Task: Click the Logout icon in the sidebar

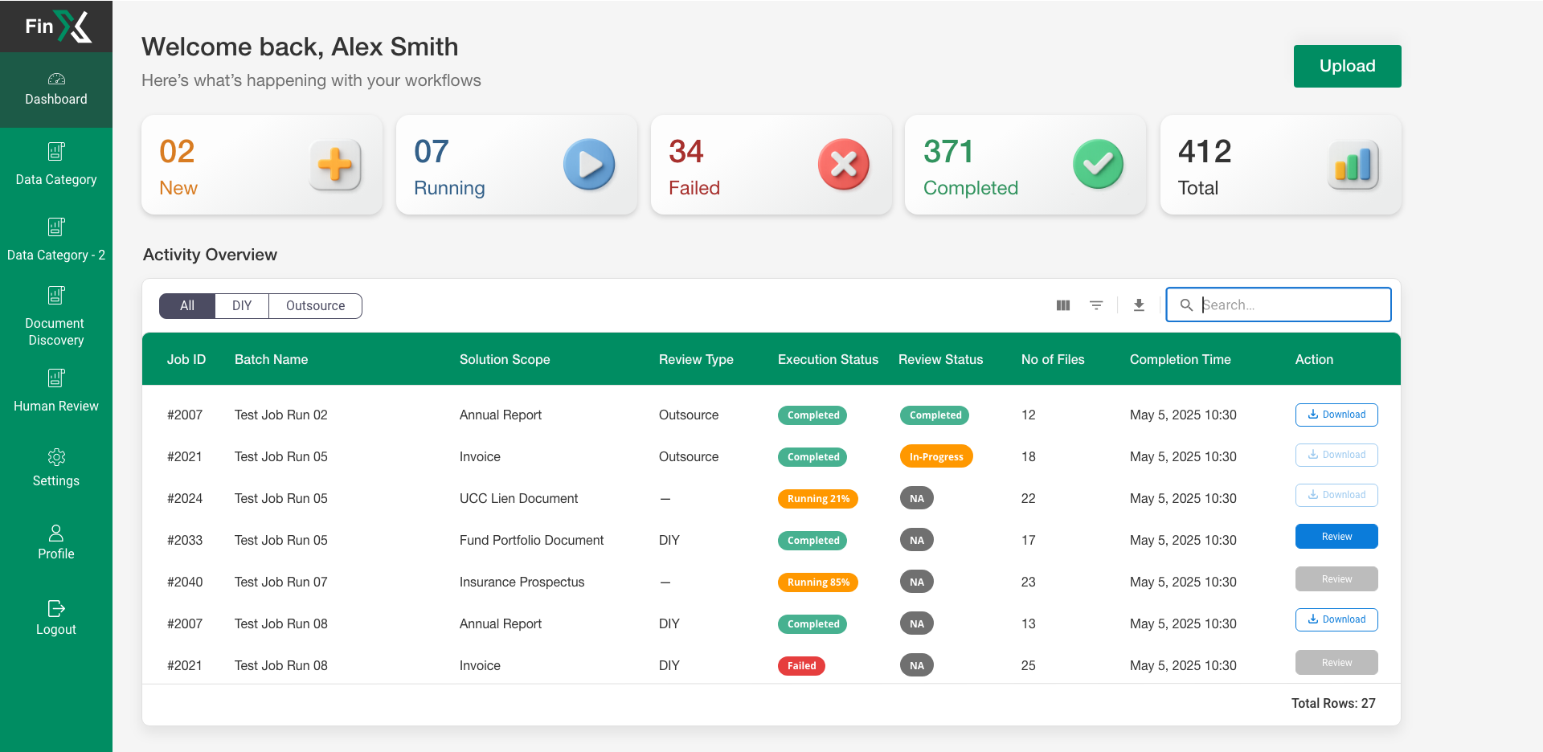Action: (x=55, y=617)
